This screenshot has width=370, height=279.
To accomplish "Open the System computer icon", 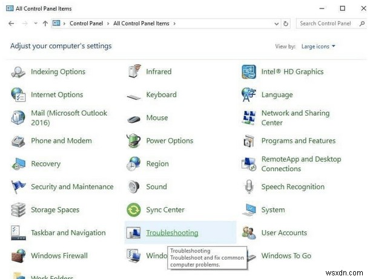I will [249, 209].
